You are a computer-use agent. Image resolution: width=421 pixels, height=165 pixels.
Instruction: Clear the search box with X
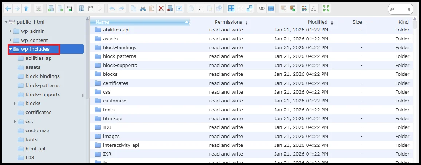pos(409,9)
